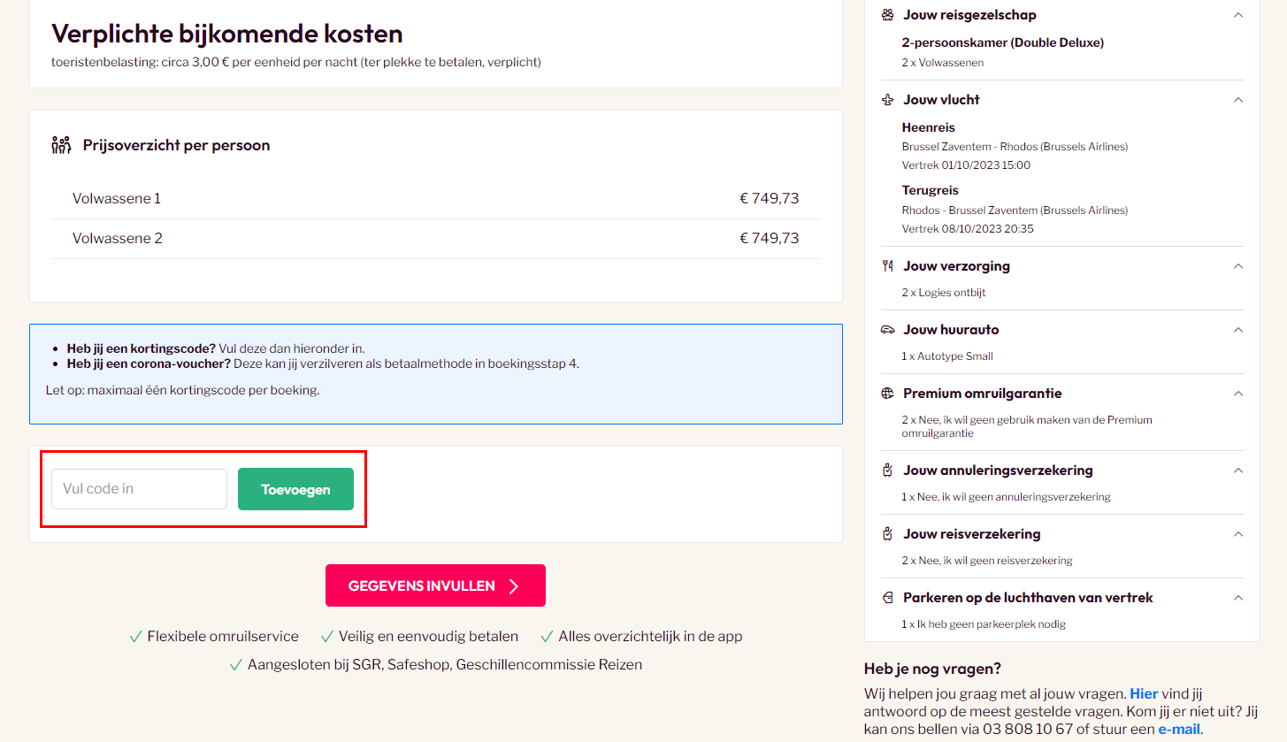Collapse the Jouw verzorging section chevron
1287x742 pixels.
(1238, 266)
